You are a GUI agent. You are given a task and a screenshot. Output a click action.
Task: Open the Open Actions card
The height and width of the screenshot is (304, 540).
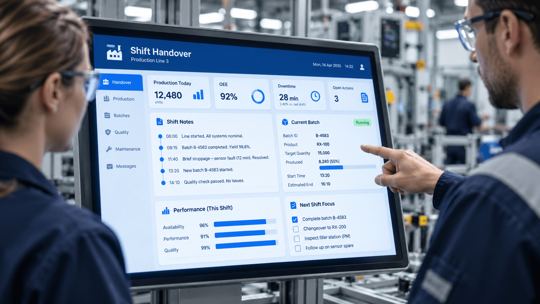pos(351,96)
